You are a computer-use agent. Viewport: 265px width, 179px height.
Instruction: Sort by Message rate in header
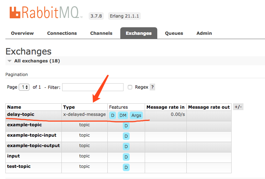166,107
